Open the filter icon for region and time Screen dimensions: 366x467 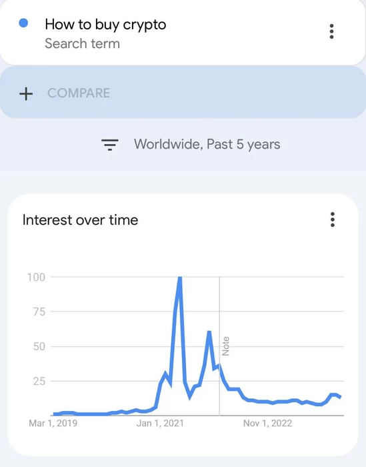pos(110,145)
